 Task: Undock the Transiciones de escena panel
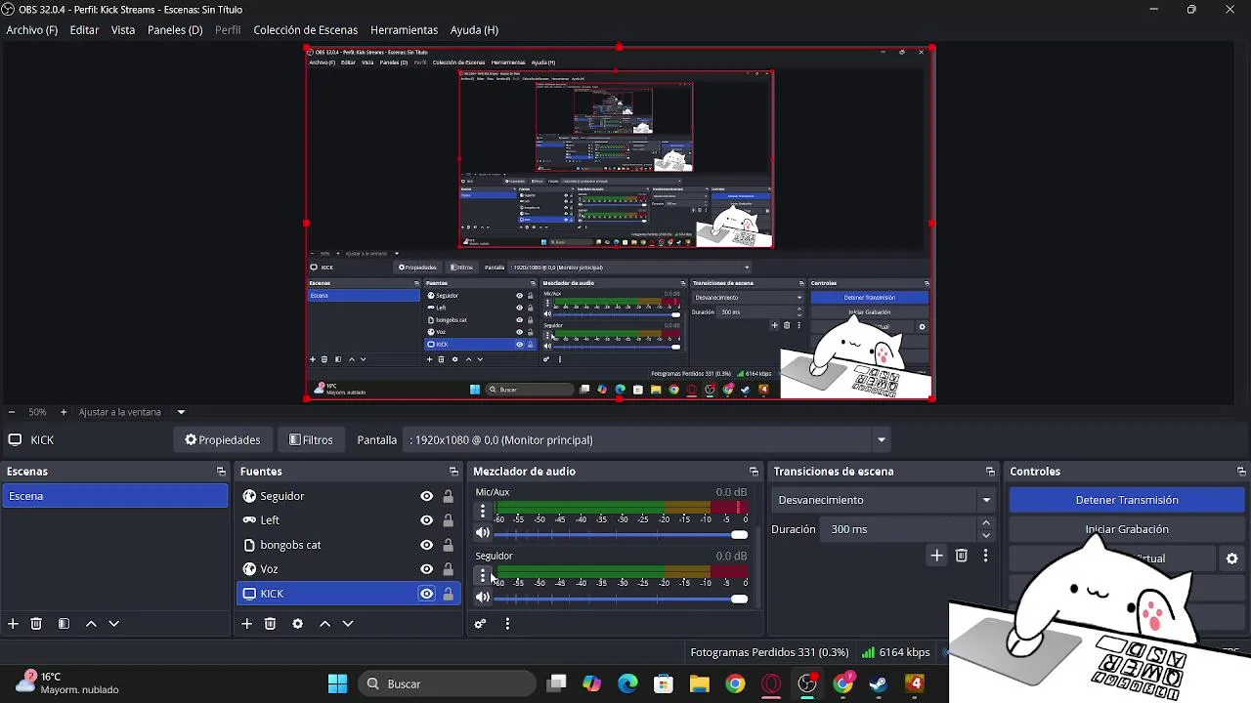point(990,472)
